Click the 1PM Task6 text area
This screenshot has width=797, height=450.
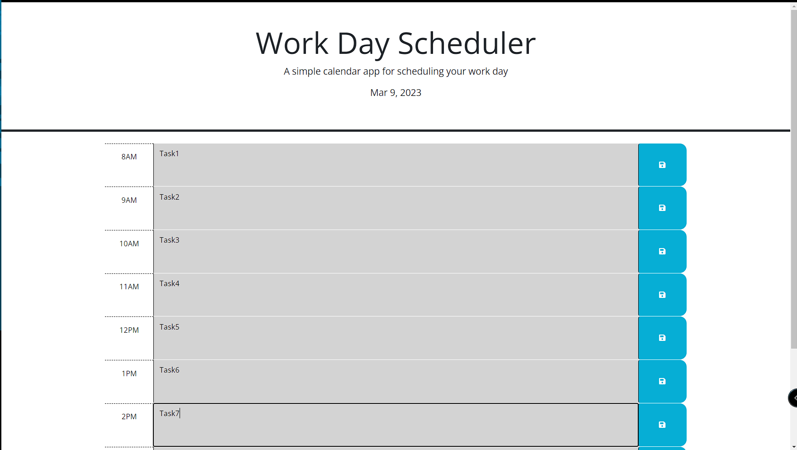tap(395, 381)
